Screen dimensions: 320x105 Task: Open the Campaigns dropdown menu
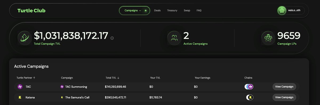tap(134, 11)
